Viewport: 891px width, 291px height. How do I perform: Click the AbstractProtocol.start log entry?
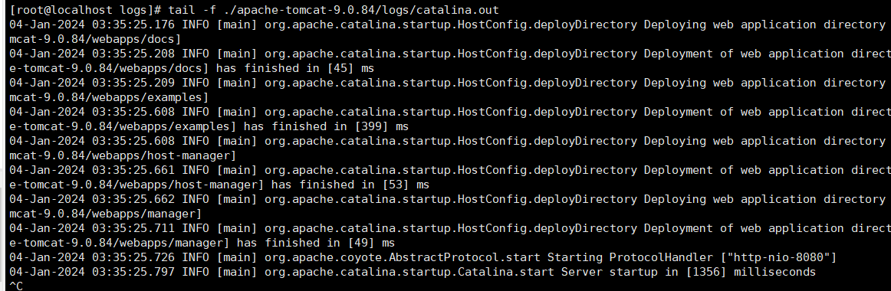pos(423,257)
